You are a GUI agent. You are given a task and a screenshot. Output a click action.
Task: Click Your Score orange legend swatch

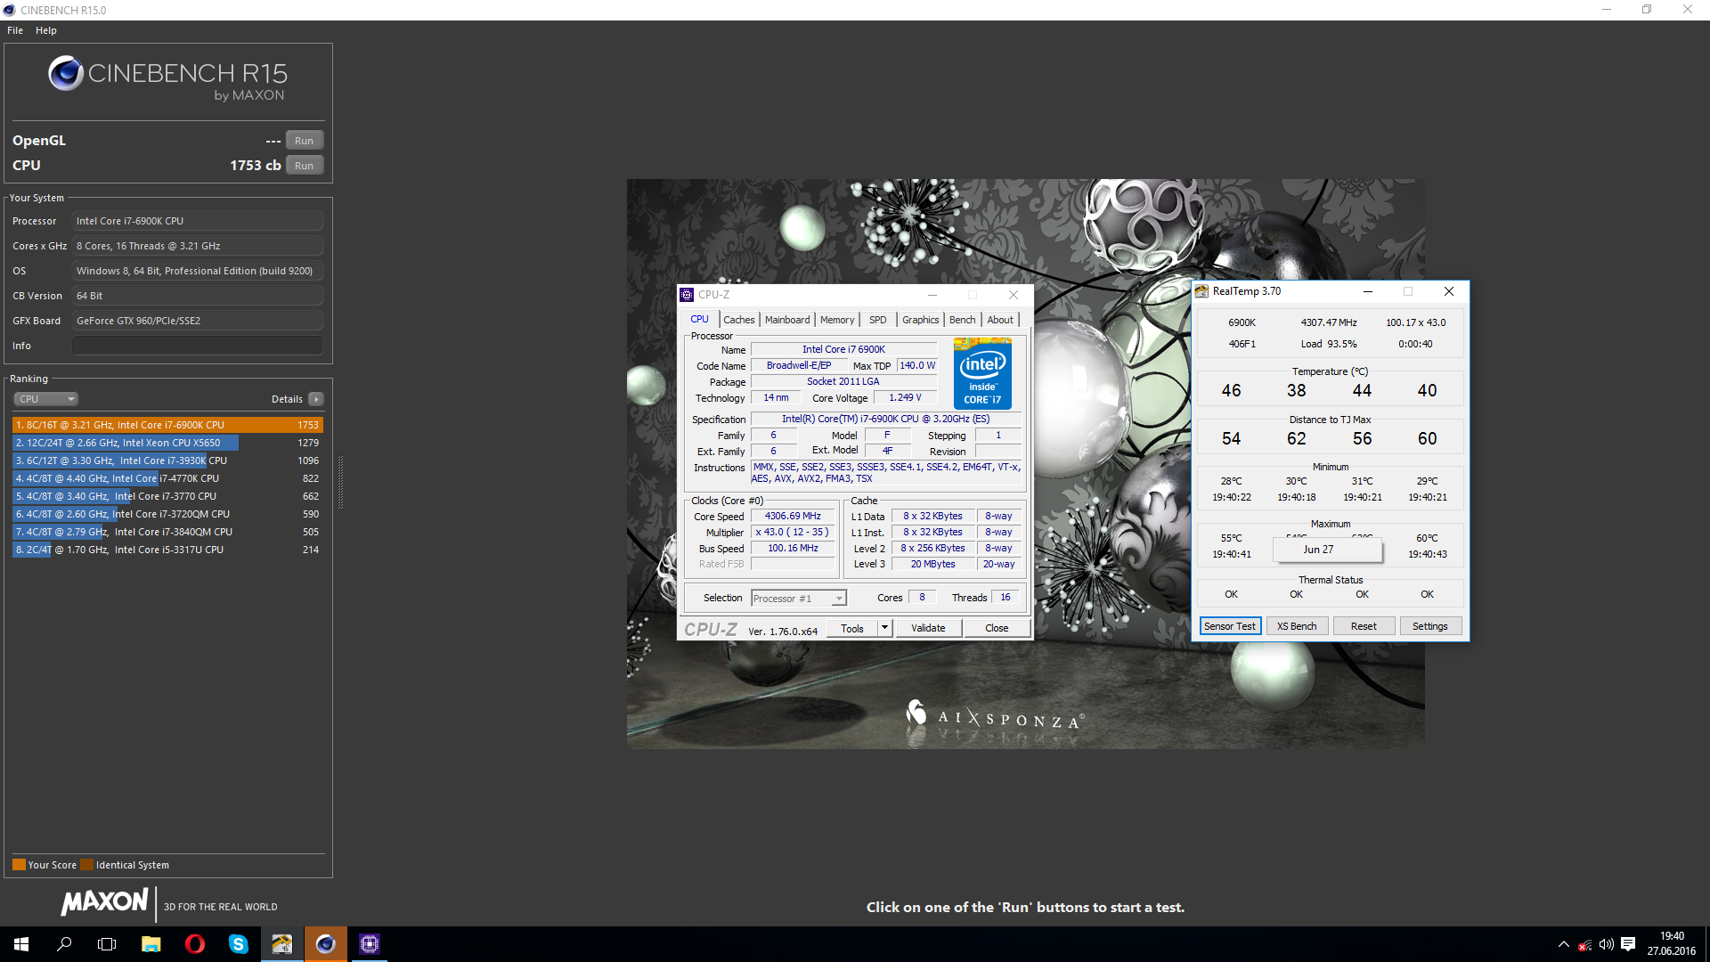(x=19, y=865)
